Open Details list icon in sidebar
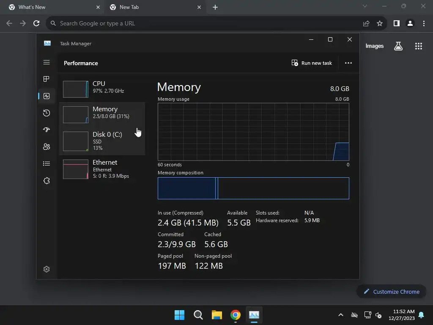This screenshot has width=433, height=325. coord(47,164)
